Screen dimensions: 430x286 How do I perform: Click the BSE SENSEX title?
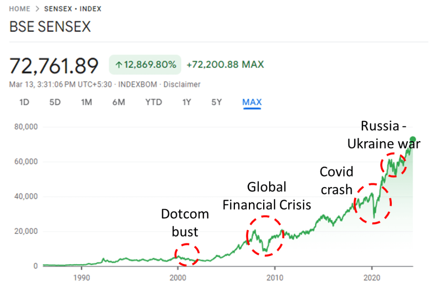coord(50,27)
